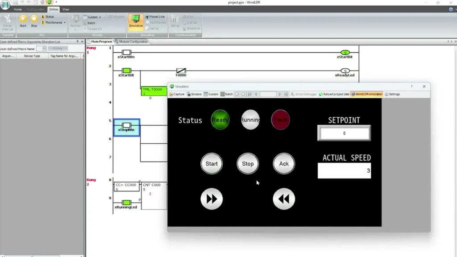Image resolution: width=457 pixels, height=257 pixels.
Task: Select the xStartBtn contact on line 1
Action: point(126,53)
